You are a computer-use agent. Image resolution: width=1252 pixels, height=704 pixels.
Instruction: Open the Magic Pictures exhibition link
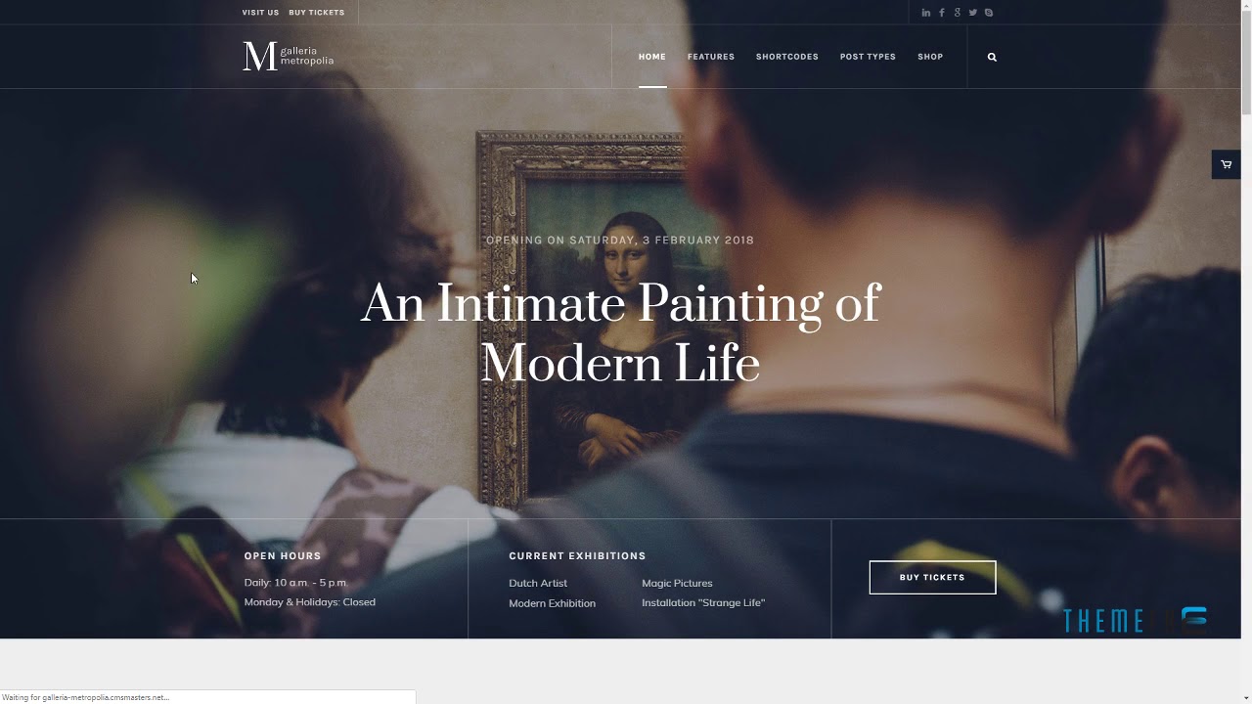coord(677,583)
